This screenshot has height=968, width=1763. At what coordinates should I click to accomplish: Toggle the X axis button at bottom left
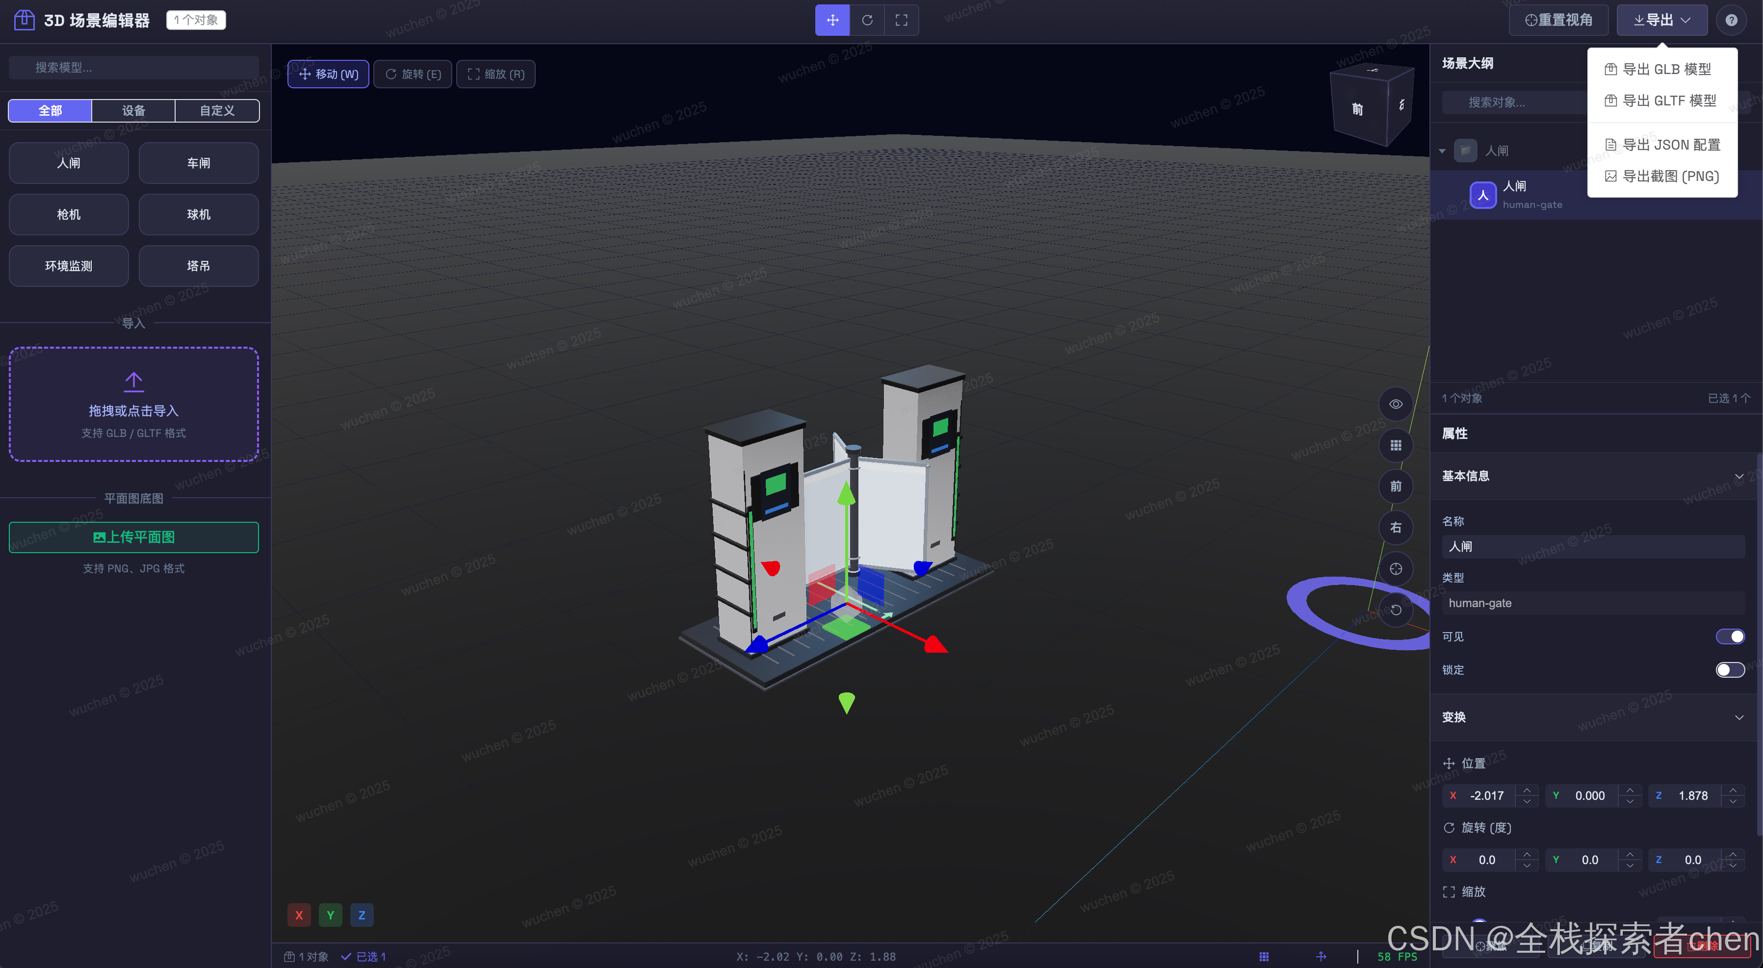pyautogui.click(x=298, y=915)
